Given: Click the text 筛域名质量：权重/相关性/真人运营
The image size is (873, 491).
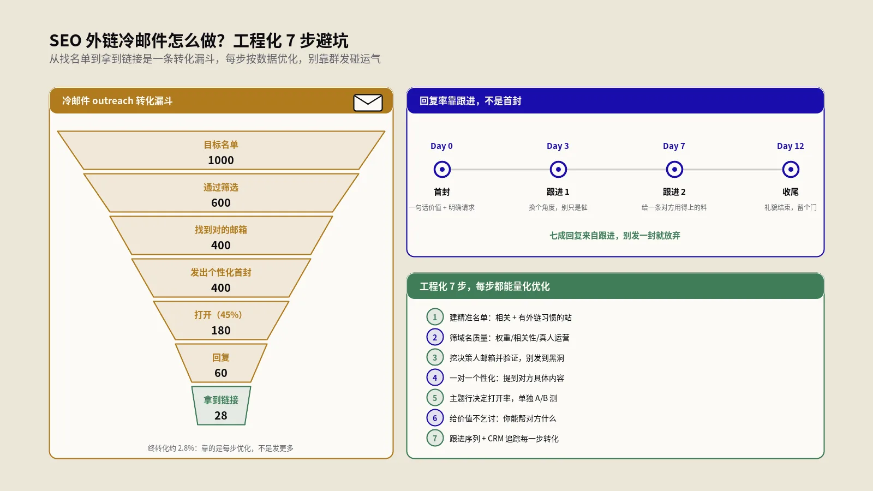Looking at the screenshot, I should tap(510, 338).
